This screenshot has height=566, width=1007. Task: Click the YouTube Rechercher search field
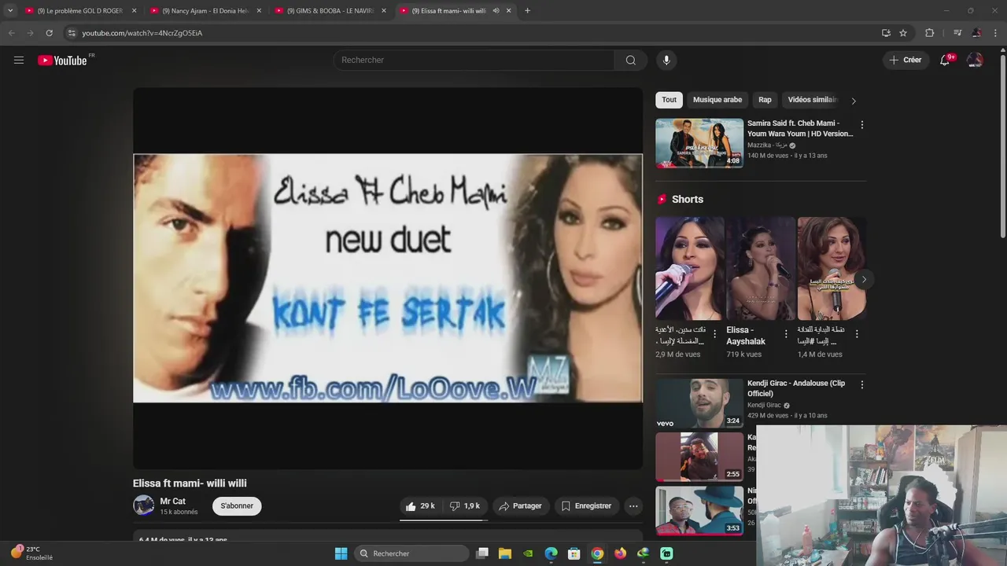[x=474, y=60]
